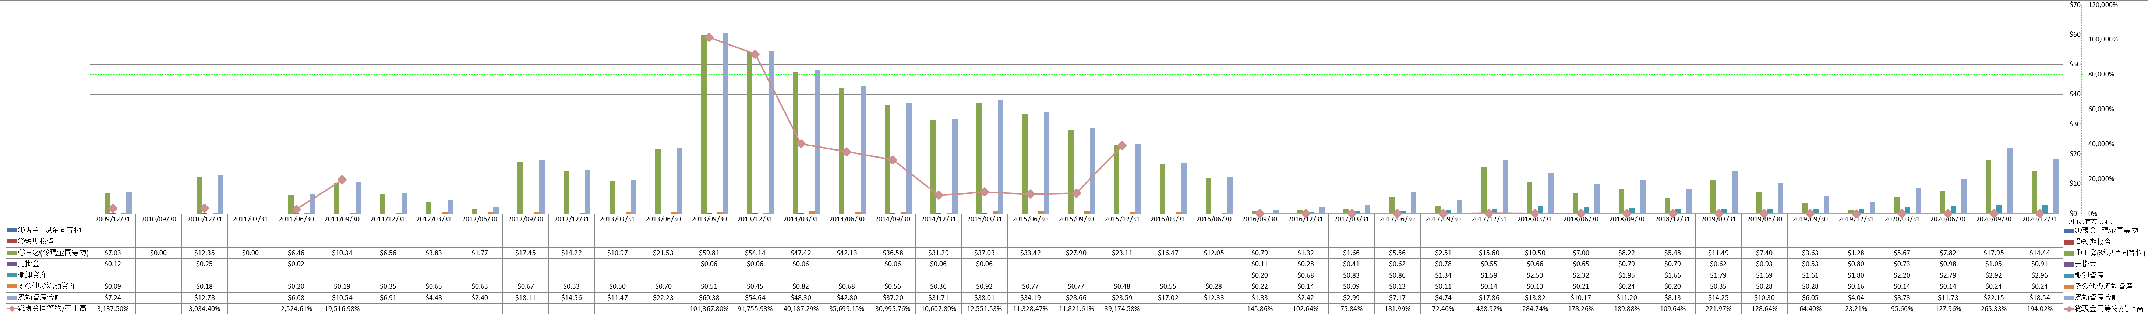Screen dimensions: 2148x315
Task: Click the 19,516.98% ratio cell
Action: [341, 309]
